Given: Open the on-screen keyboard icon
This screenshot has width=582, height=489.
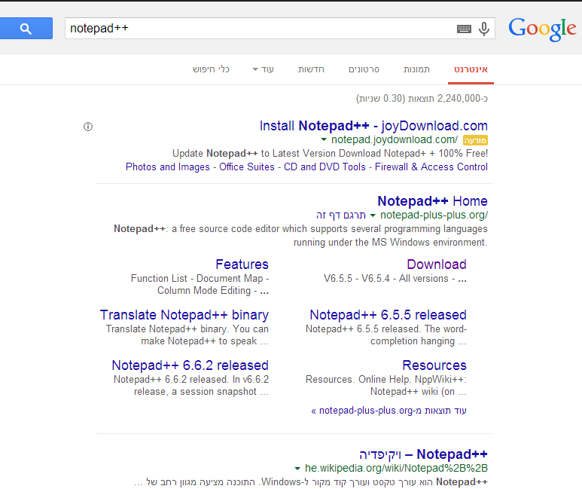Looking at the screenshot, I should tap(464, 29).
